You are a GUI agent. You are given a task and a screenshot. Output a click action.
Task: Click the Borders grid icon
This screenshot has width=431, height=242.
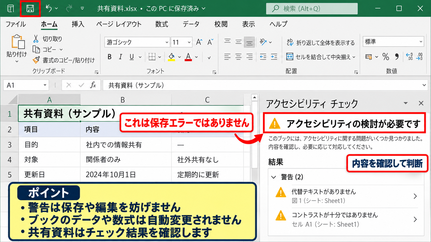click(152, 57)
